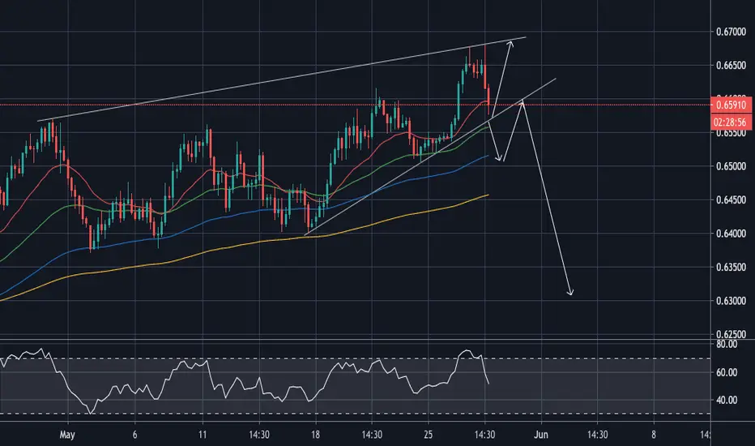The height and width of the screenshot is (446, 755).
Task: Click the 14:30 label between 18 and 25
Action: tap(372, 435)
